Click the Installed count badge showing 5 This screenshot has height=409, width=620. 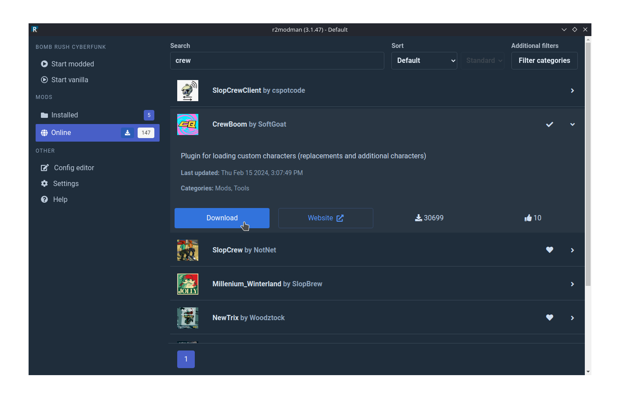[x=149, y=115]
